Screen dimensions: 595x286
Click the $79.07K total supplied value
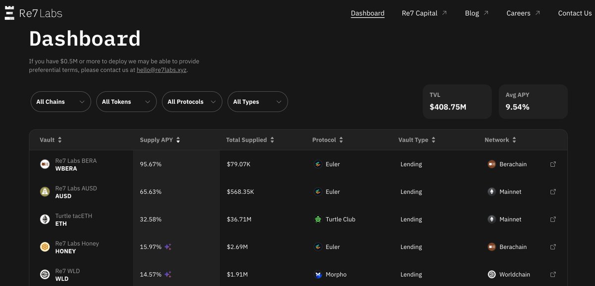tap(238, 164)
